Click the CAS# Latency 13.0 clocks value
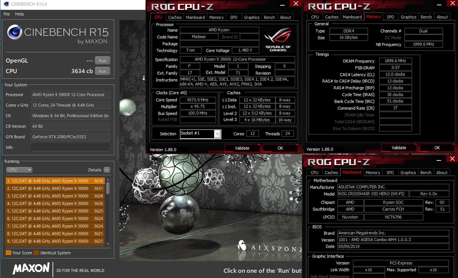Screen dimensions: 458x278 point(395,75)
